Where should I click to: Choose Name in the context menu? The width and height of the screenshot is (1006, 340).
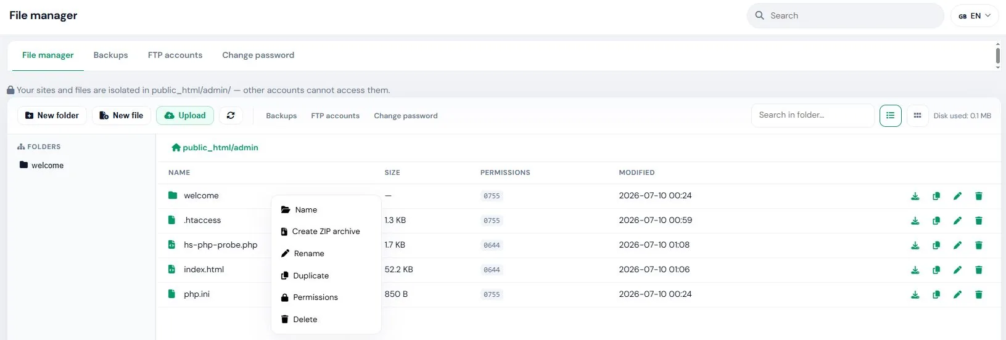pos(326,210)
